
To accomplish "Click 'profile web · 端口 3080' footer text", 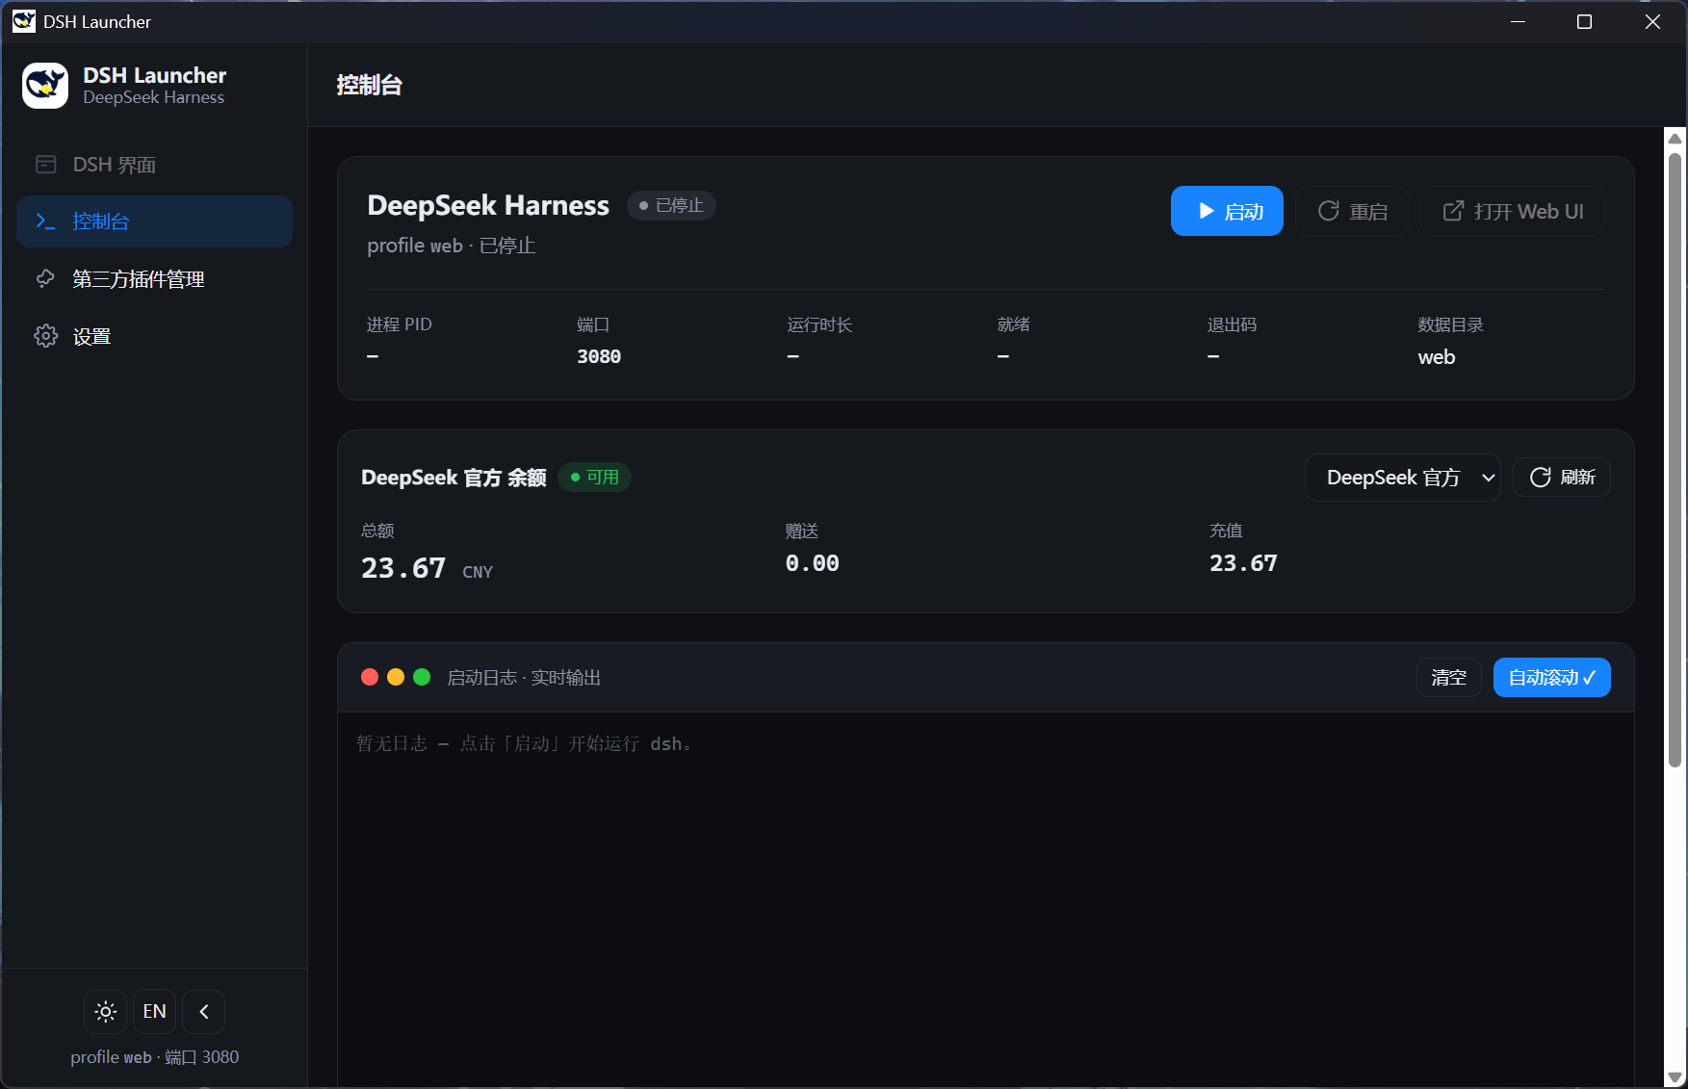I will point(154,1057).
